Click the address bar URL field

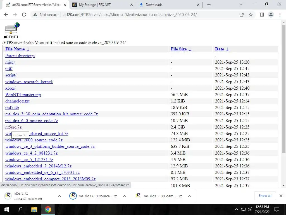click(130, 15)
